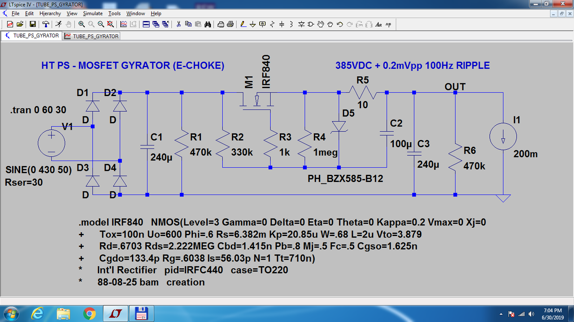Create a new schematic from the toolbar
The height and width of the screenshot is (322, 574).
click(x=10, y=24)
